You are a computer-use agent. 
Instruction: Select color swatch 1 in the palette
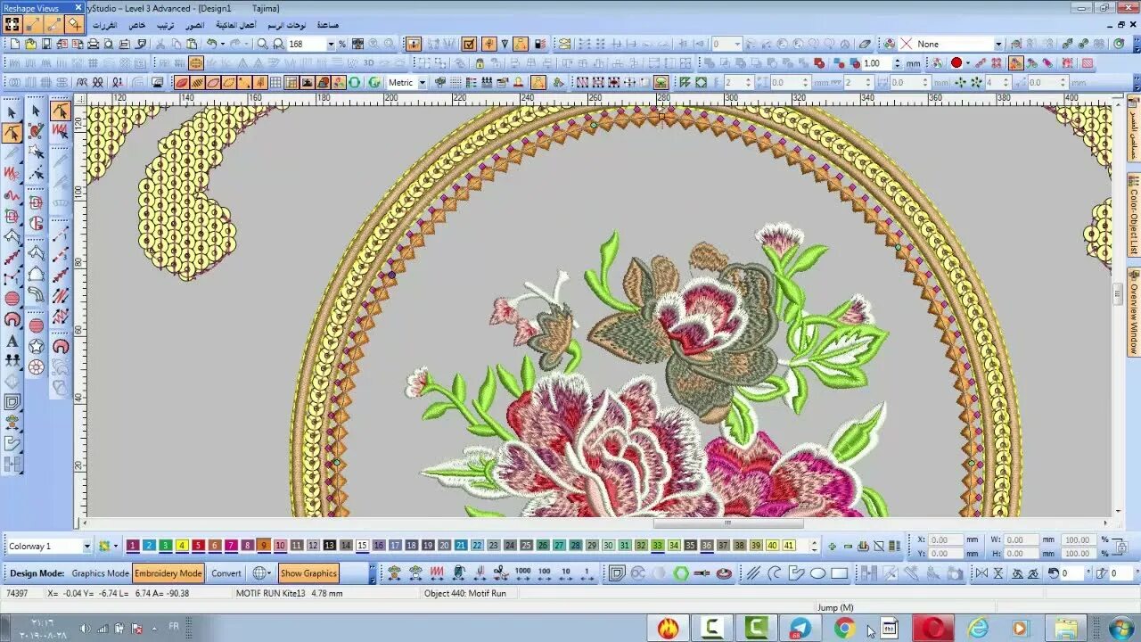(x=133, y=546)
